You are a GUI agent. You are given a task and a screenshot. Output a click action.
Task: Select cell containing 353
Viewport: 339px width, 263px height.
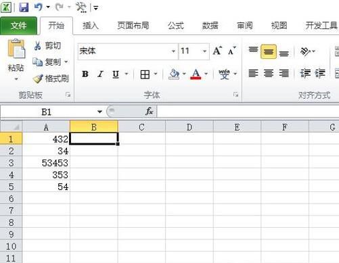pyautogui.click(x=46, y=174)
